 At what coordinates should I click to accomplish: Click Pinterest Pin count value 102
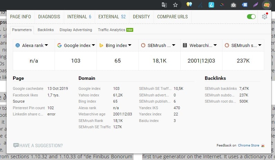pos(51,108)
